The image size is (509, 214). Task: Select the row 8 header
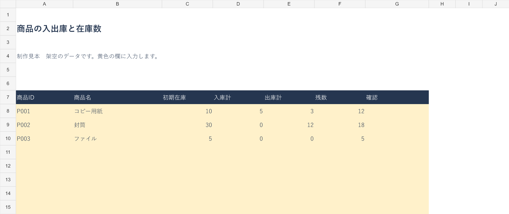tap(8, 111)
